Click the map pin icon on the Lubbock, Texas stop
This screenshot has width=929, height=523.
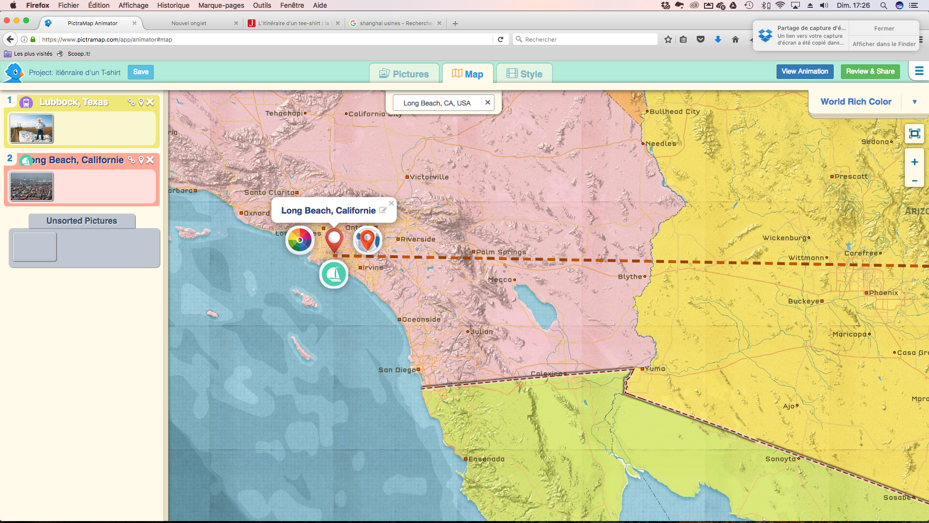click(141, 102)
